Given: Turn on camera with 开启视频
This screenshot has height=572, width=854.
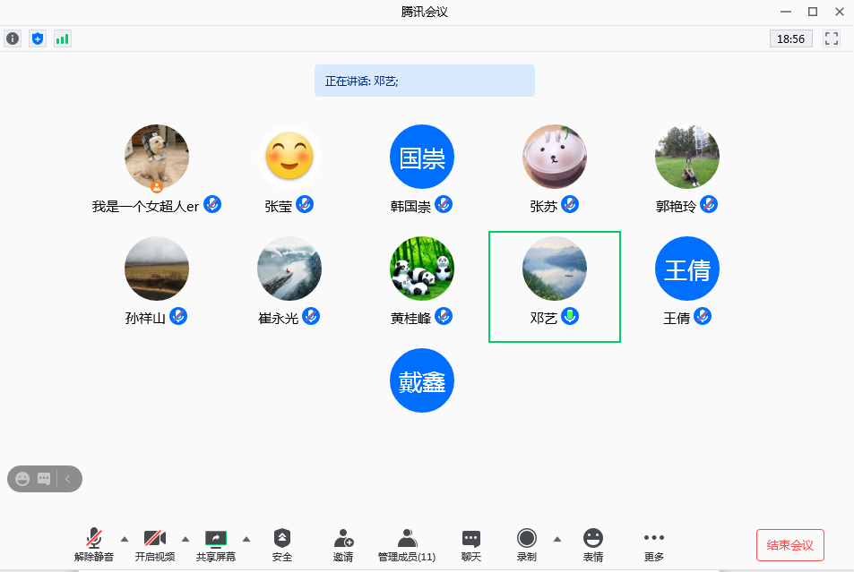Looking at the screenshot, I should [155, 544].
